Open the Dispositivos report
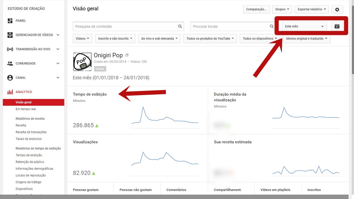The height and width of the screenshot is (199, 354). tap(24, 189)
